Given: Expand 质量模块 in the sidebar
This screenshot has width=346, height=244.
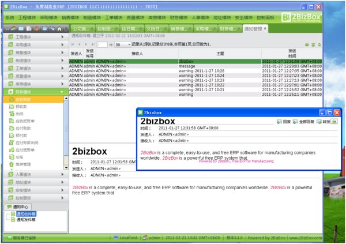Looking at the screenshot, I should [36, 76].
